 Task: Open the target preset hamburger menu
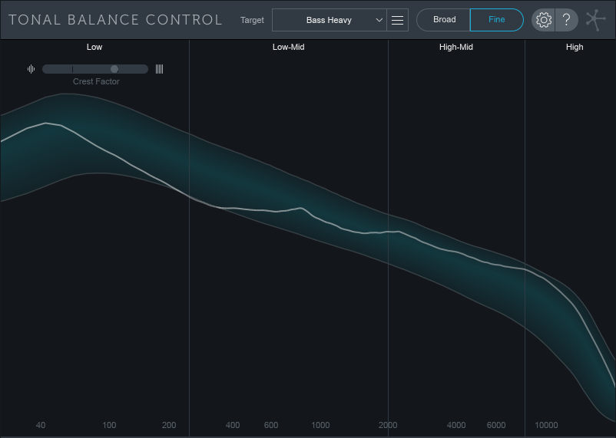[x=397, y=20]
